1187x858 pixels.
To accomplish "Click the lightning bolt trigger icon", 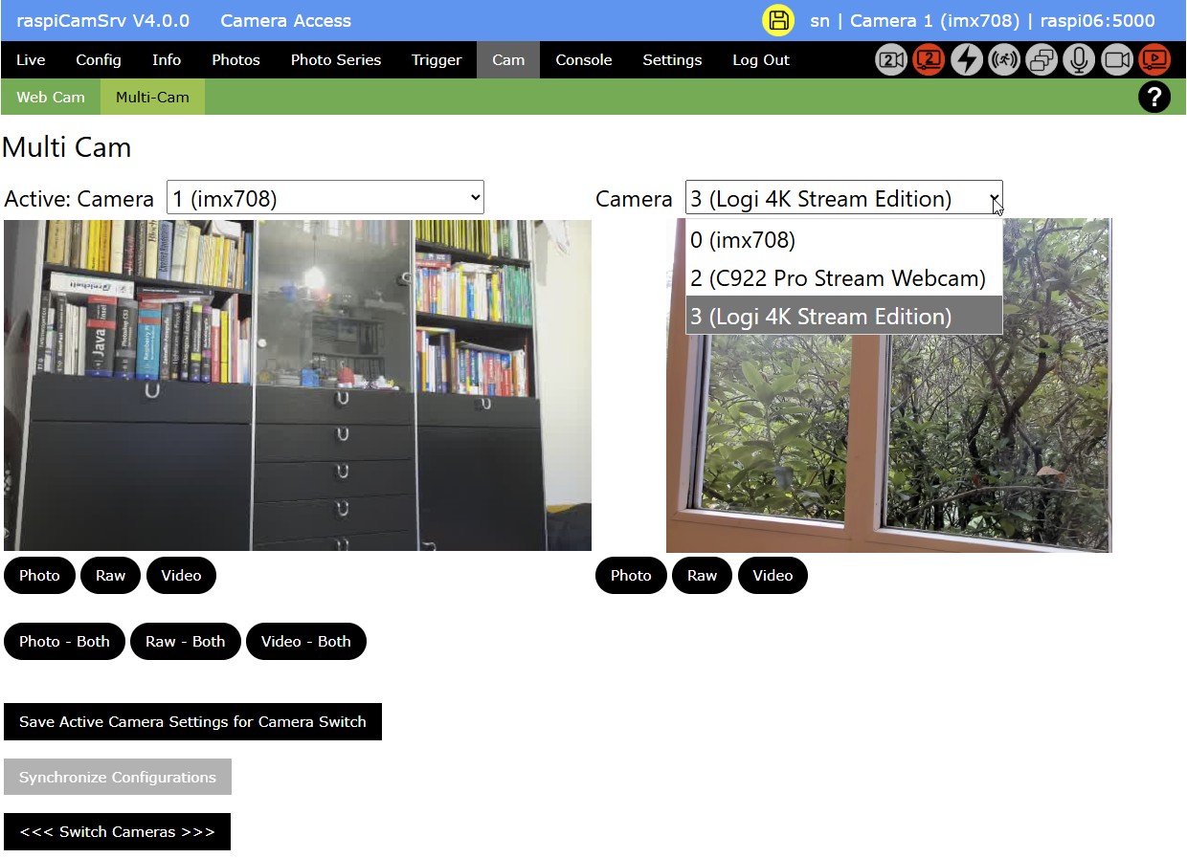I will 966,59.
